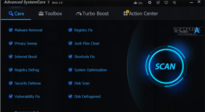Image resolution: width=205 pixels, height=112 pixels.
Task: Disable the System Optimization checkbox
Action: click(x=70, y=70)
